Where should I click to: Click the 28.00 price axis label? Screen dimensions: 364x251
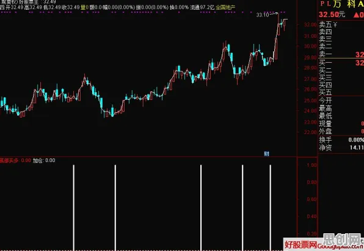pyautogui.click(x=310, y=68)
